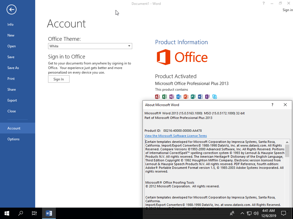The image size is (293, 219).
Task: Click the large Office logo
Action: (x=182, y=57)
